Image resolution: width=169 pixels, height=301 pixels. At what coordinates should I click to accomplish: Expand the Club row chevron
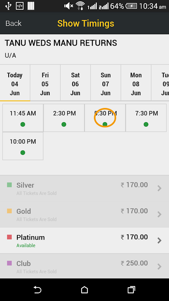pos(159,266)
